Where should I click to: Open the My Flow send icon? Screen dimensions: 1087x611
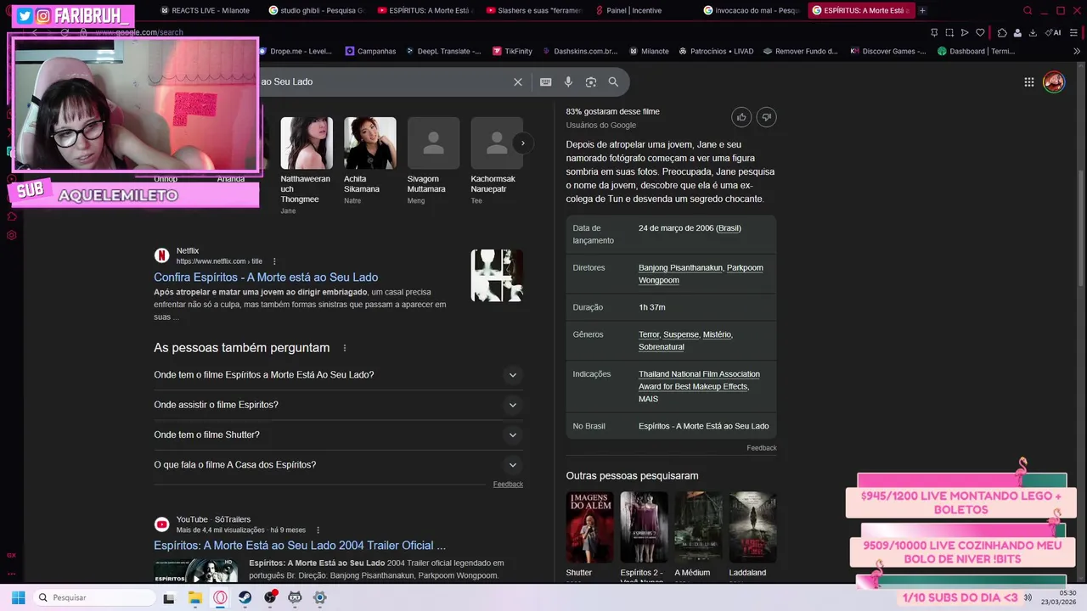pyautogui.click(x=965, y=32)
